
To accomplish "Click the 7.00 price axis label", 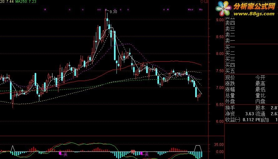I will [x=220, y=87].
